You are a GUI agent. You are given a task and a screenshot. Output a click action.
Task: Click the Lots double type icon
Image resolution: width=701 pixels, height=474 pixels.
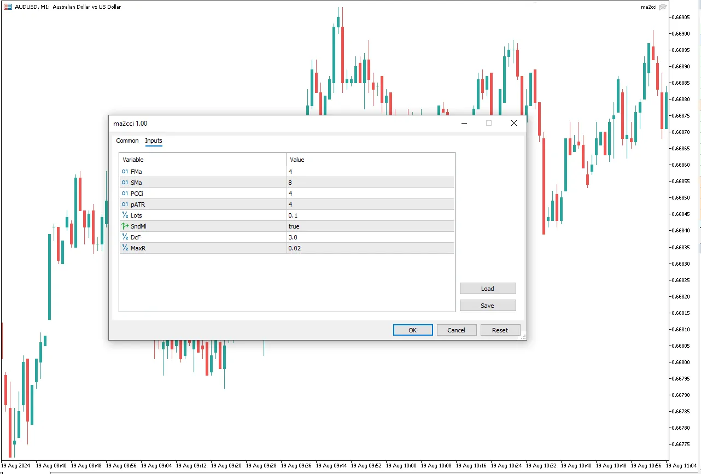point(125,215)
